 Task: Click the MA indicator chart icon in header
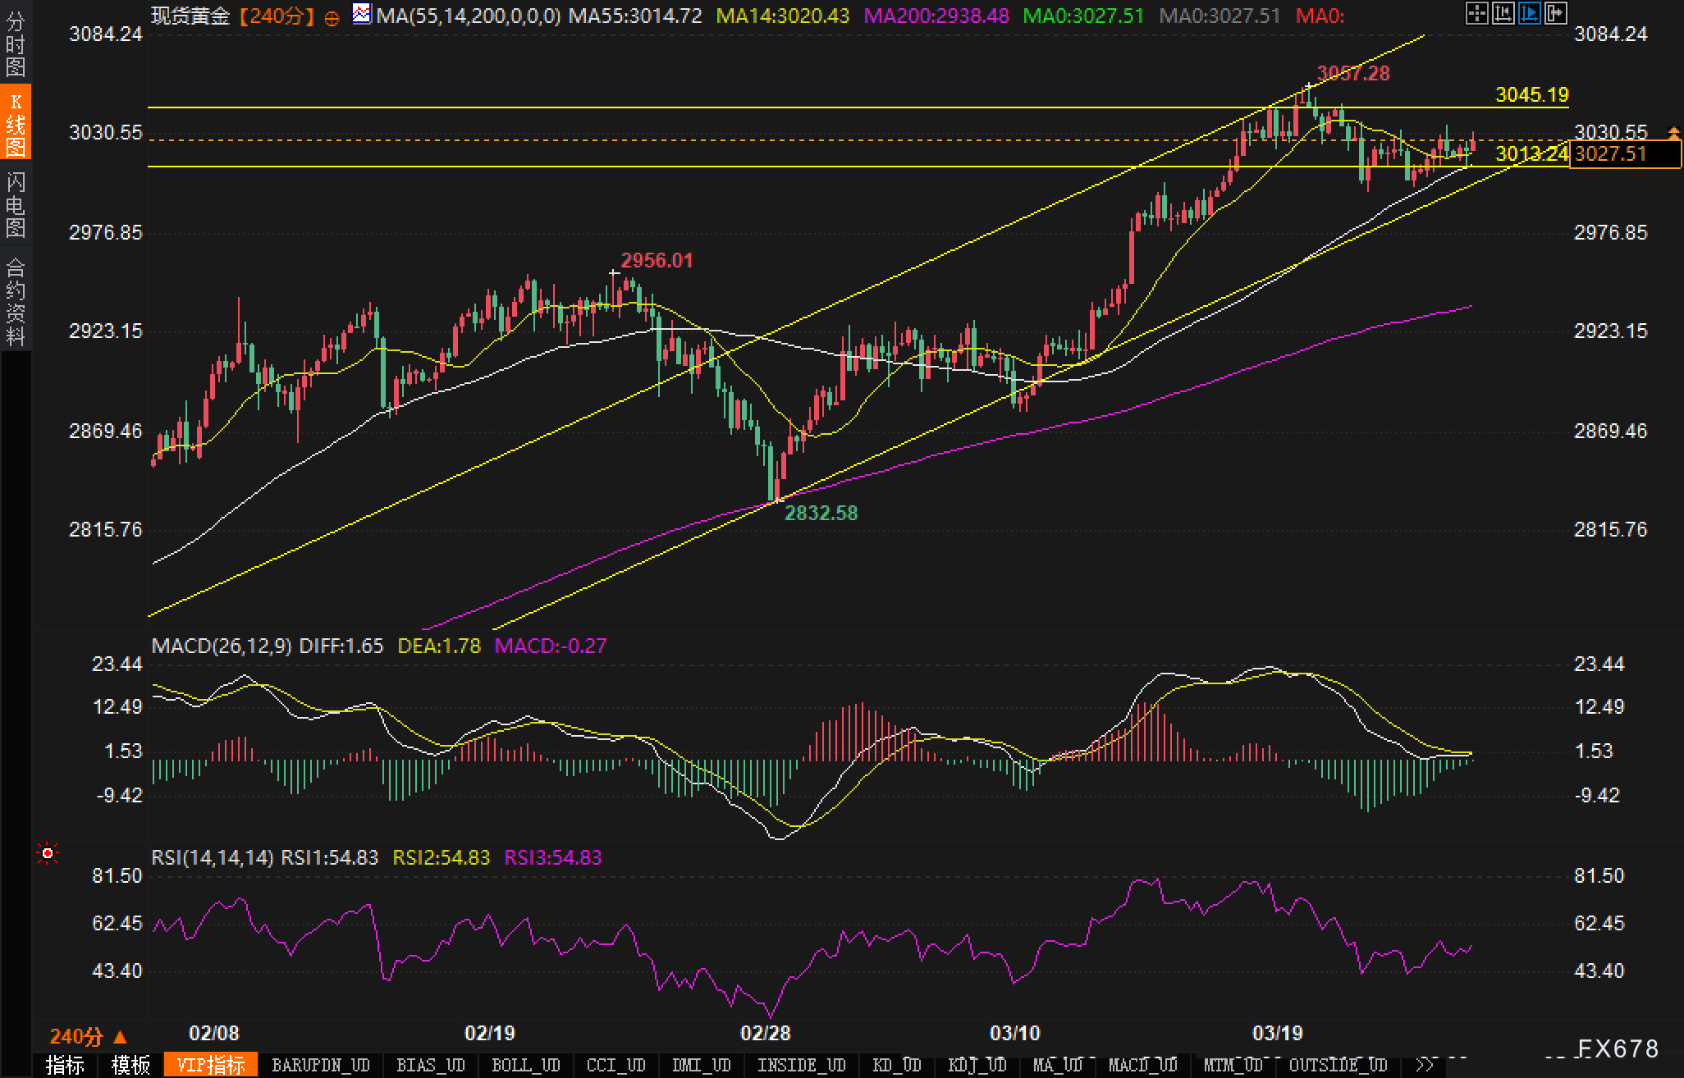point(361,14)
